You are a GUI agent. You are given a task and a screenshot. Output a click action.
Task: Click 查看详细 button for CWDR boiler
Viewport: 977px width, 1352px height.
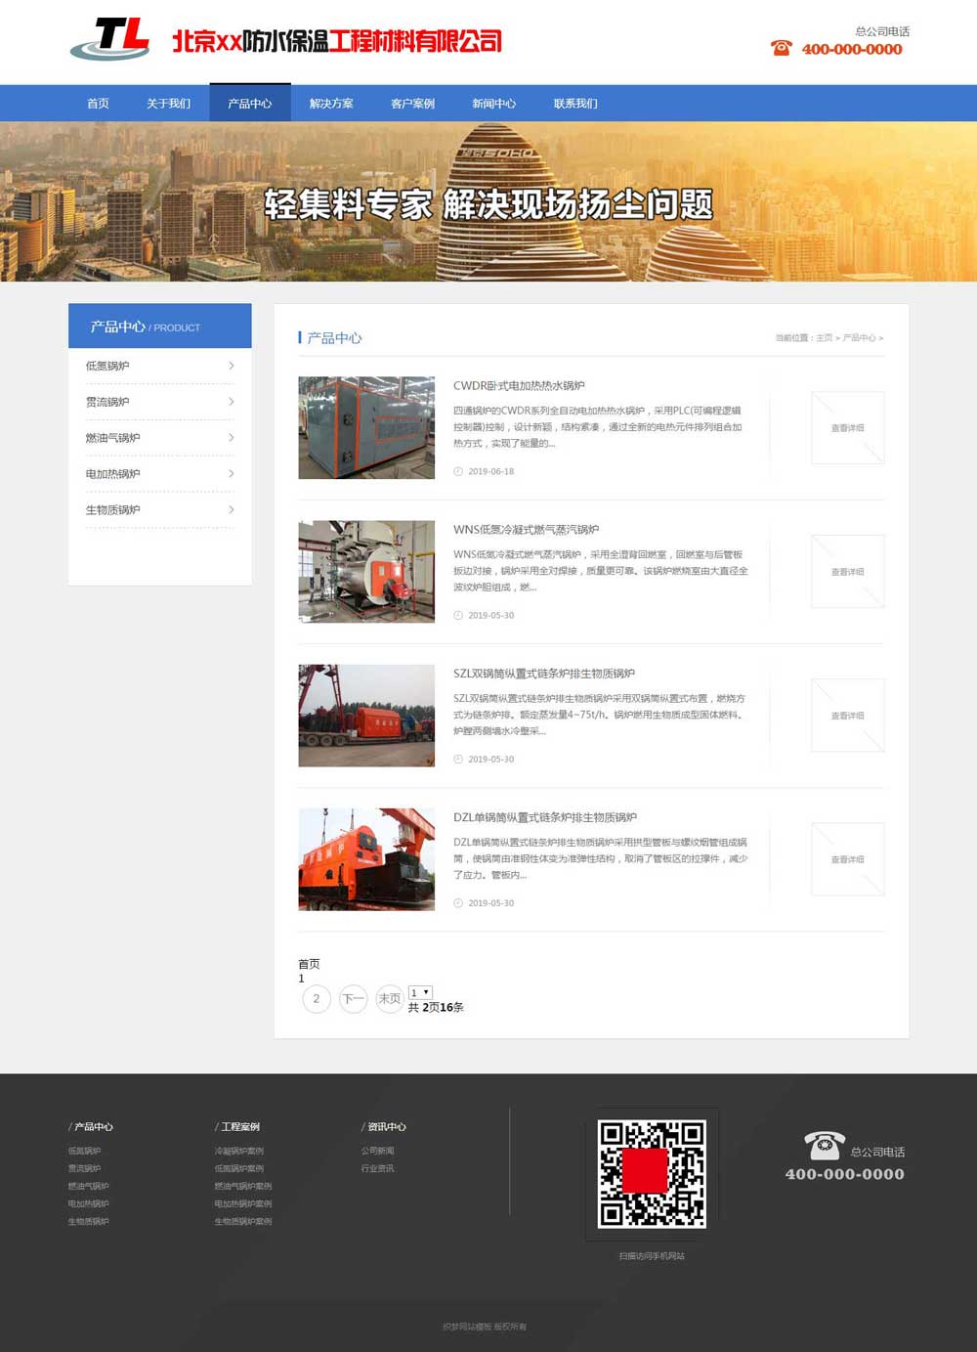(x=847, y=428)
